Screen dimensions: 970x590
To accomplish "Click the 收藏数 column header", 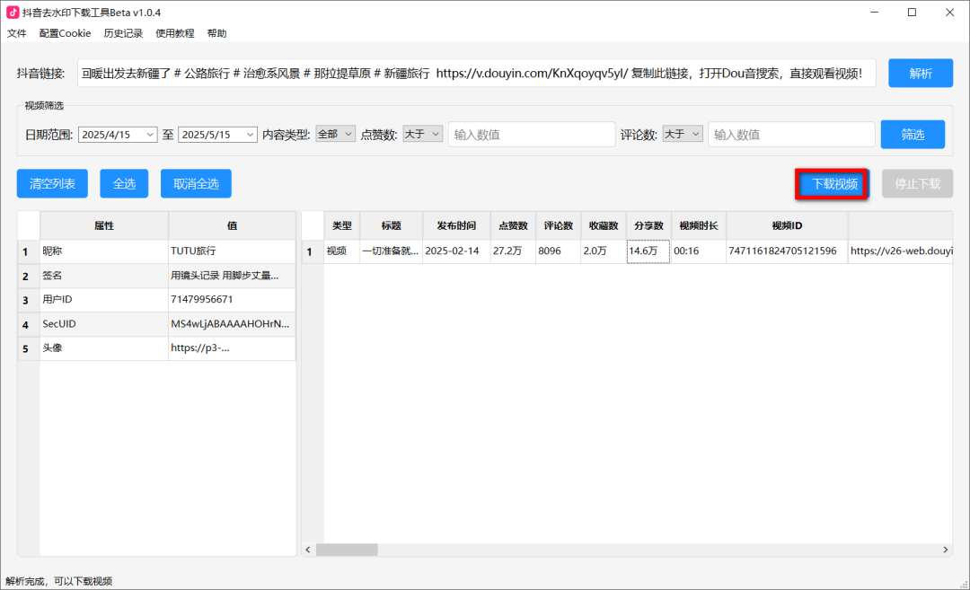I will [604, 225].
